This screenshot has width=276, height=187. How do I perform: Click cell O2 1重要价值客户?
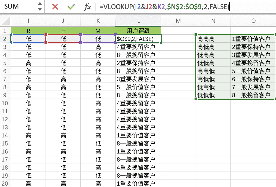[253, 39]
